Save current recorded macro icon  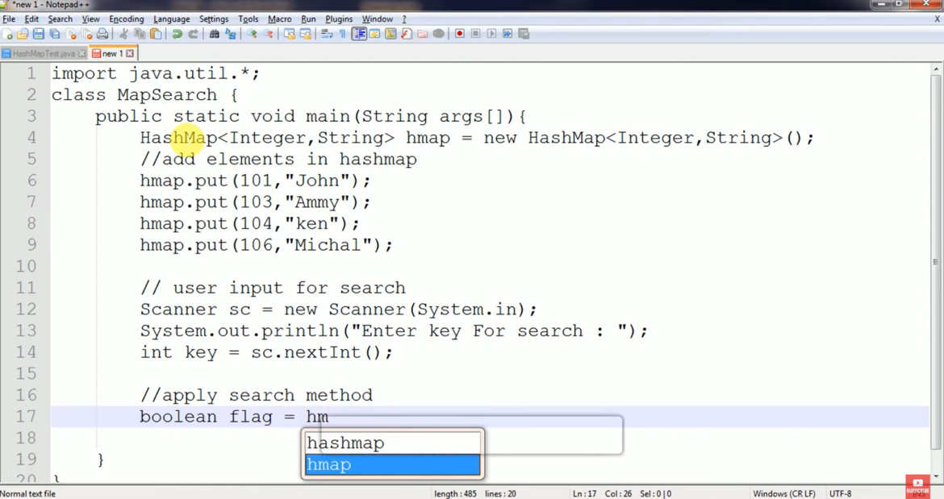pos(524,34)
